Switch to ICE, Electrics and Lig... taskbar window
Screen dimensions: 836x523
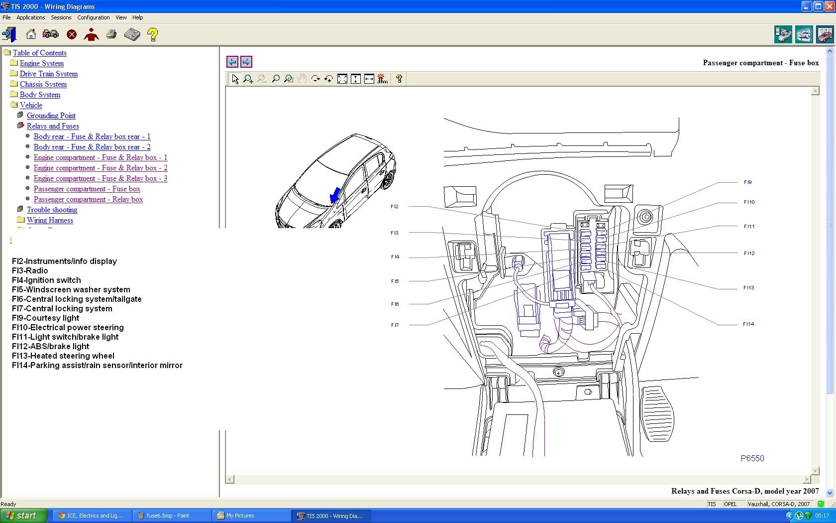(93, 516)
